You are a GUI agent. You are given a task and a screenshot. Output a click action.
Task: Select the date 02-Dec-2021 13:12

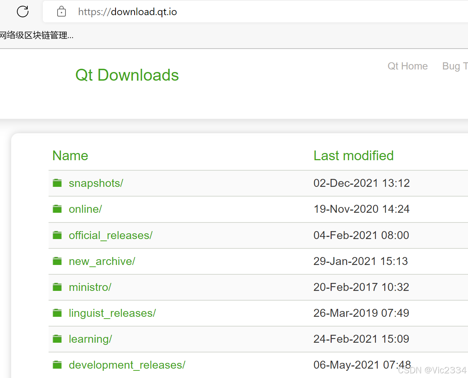[362, 183]
